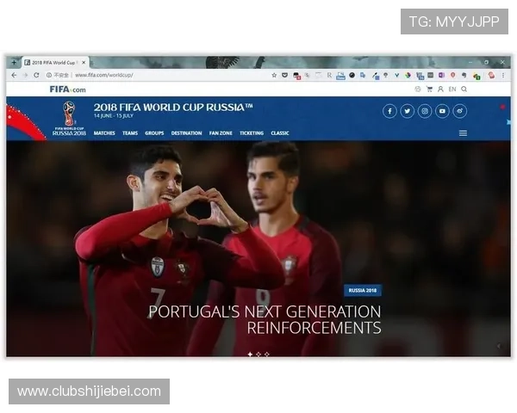Open the MATCHES menu item
Viewport: 517px width, 413px height.
pyautogui.click(x=104, y=133)
